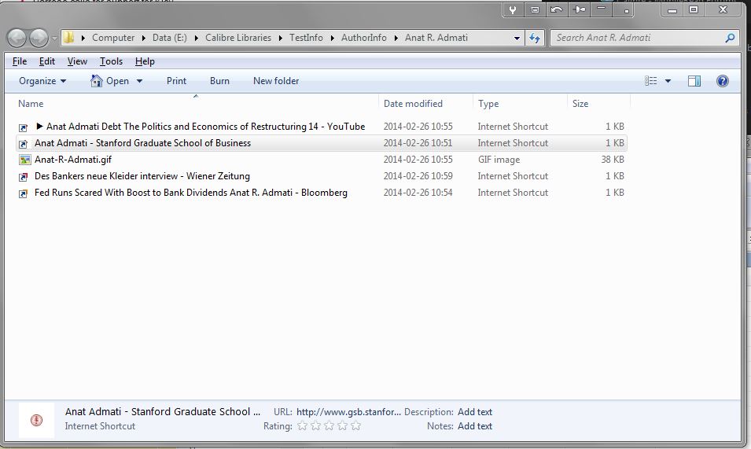This screenshot has width=751, height=449.
Task: Click Add text next to Description
Action: click(x=475, y=412)
